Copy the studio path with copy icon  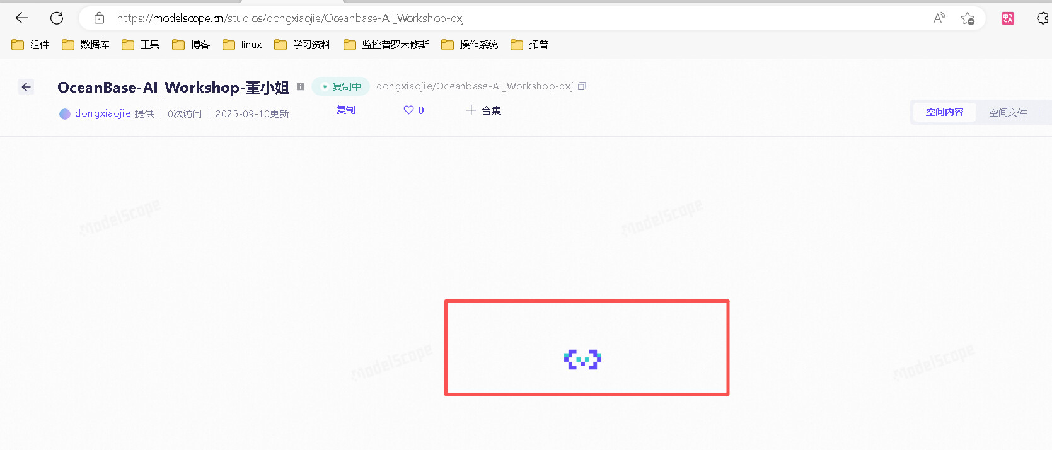click(x=582, y=86)
